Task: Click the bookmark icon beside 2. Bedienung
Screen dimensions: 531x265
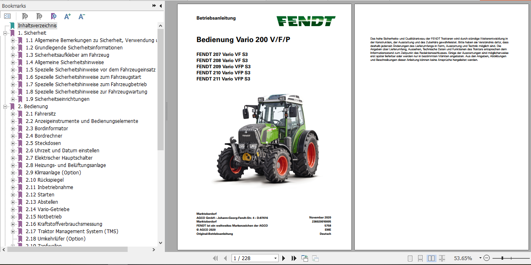Action: (13, 107)
